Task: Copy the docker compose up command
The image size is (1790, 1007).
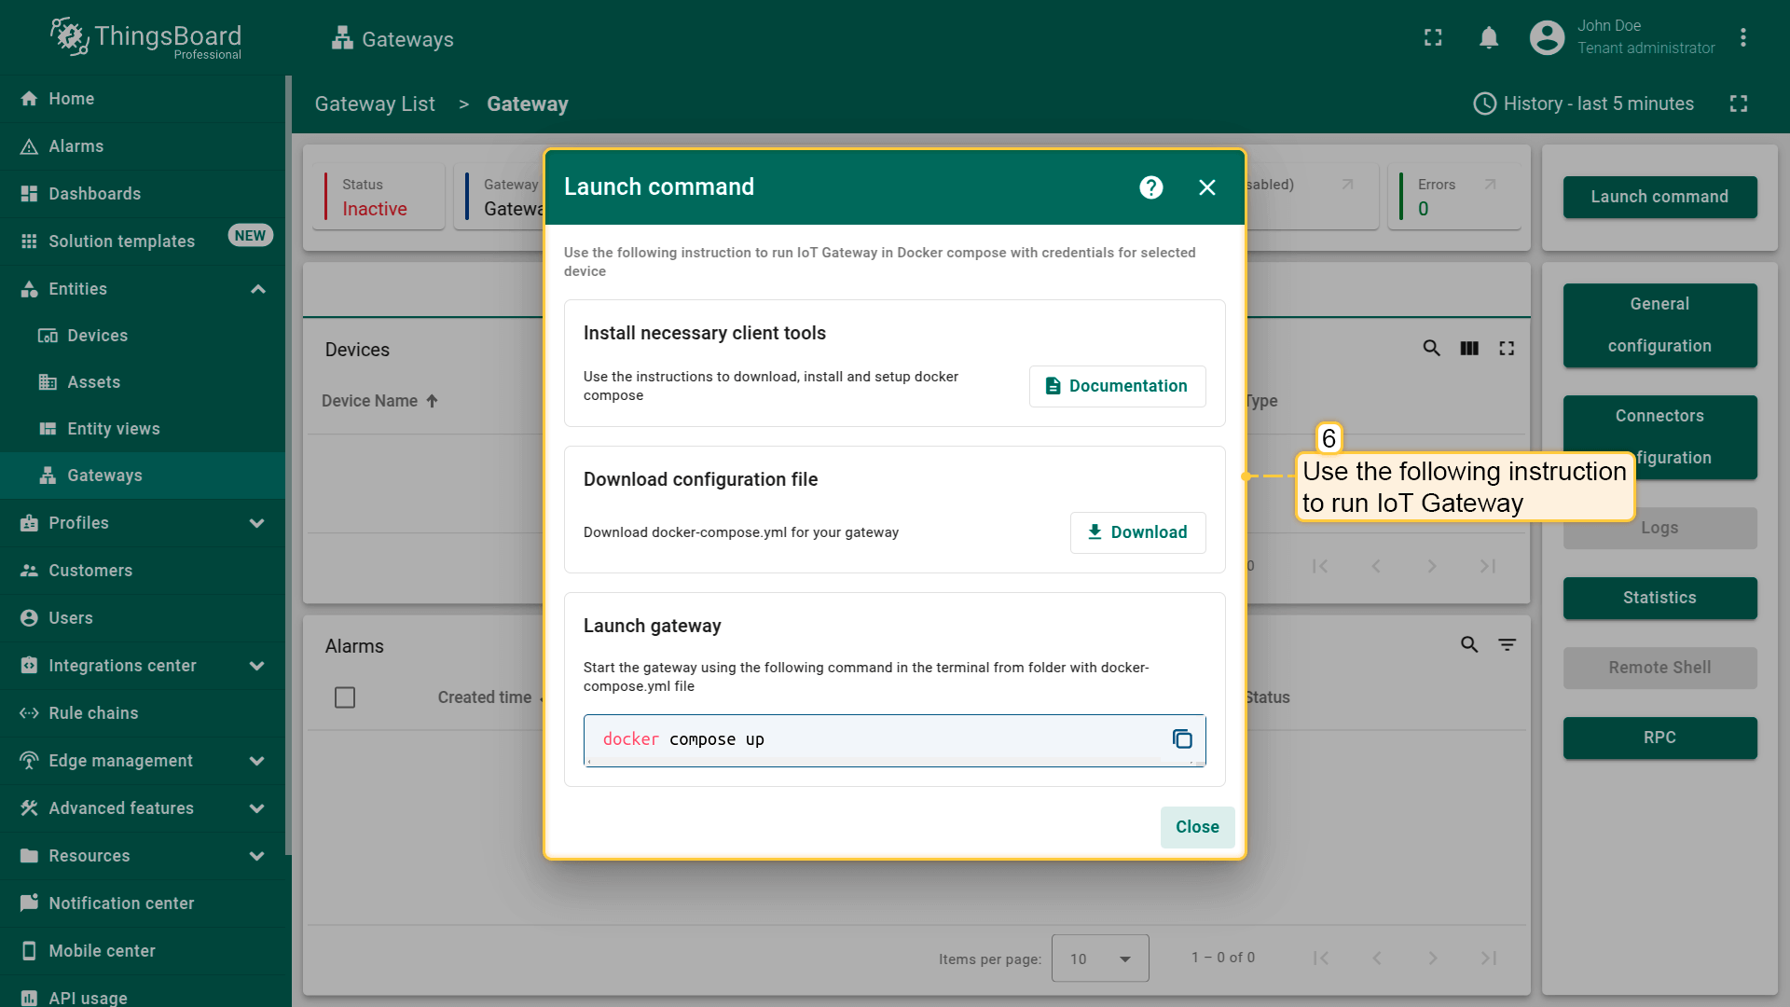Action: coord(1182,739)
